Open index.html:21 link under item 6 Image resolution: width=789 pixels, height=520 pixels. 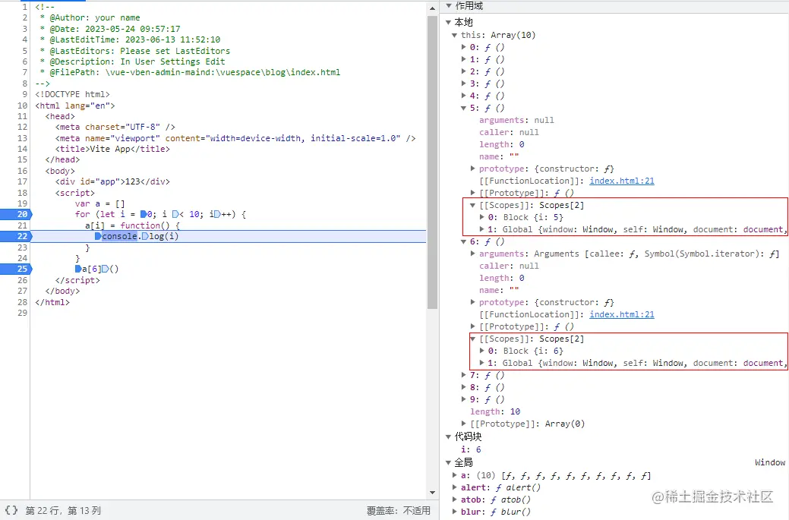point(622,314)
